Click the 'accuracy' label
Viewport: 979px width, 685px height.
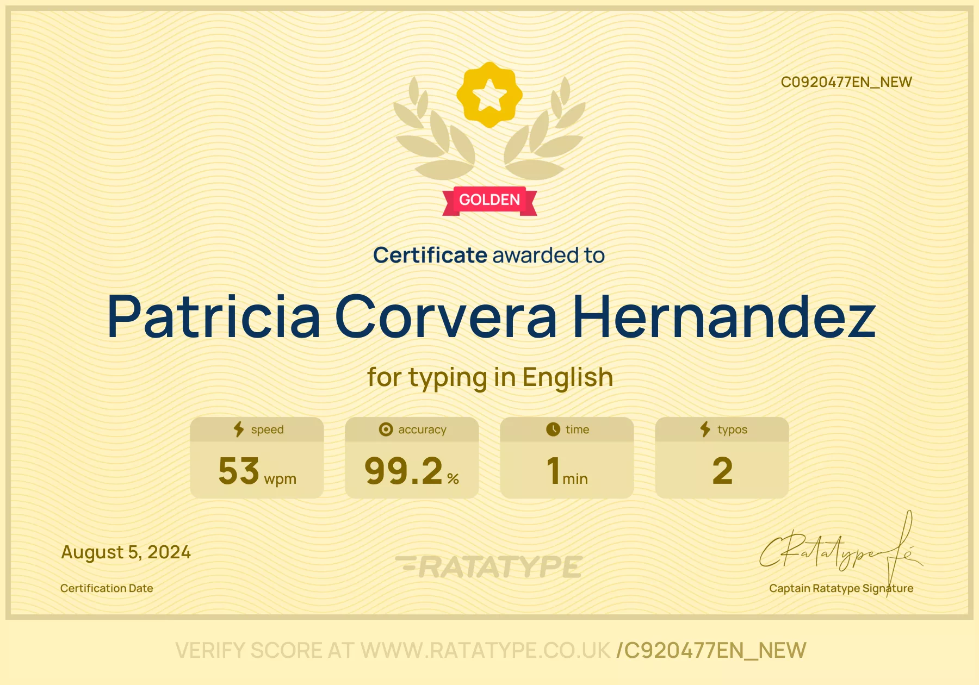(422, 429)
